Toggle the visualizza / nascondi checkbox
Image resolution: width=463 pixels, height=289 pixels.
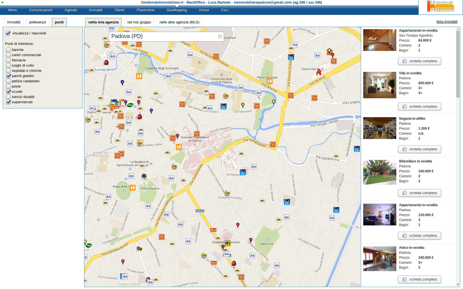[8, 33]
